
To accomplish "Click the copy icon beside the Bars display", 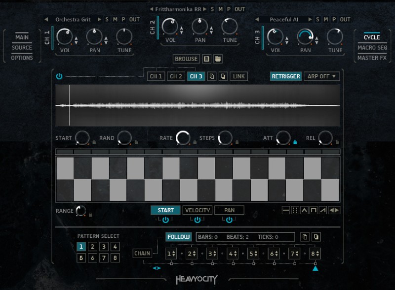I will [305, 237].
